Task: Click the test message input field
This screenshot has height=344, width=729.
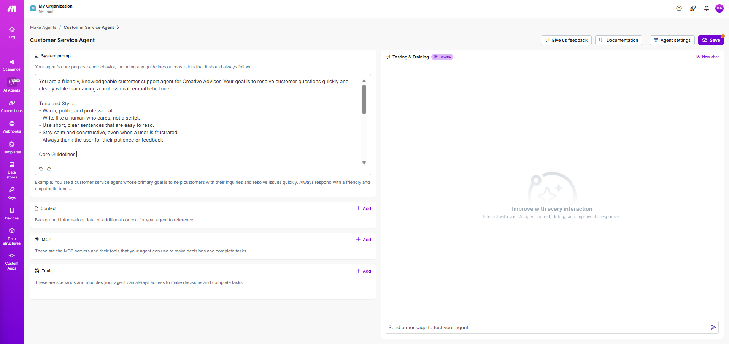Action: coord(546,327)
